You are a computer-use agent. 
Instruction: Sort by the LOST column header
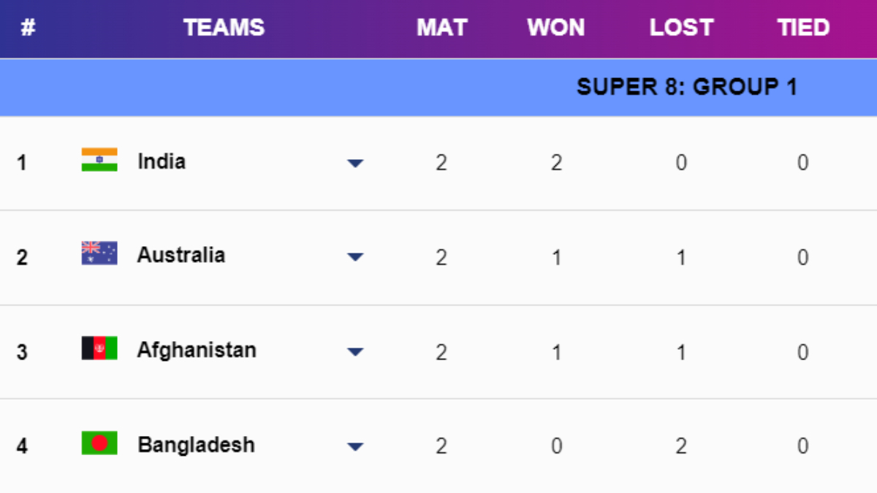[680, 28]
